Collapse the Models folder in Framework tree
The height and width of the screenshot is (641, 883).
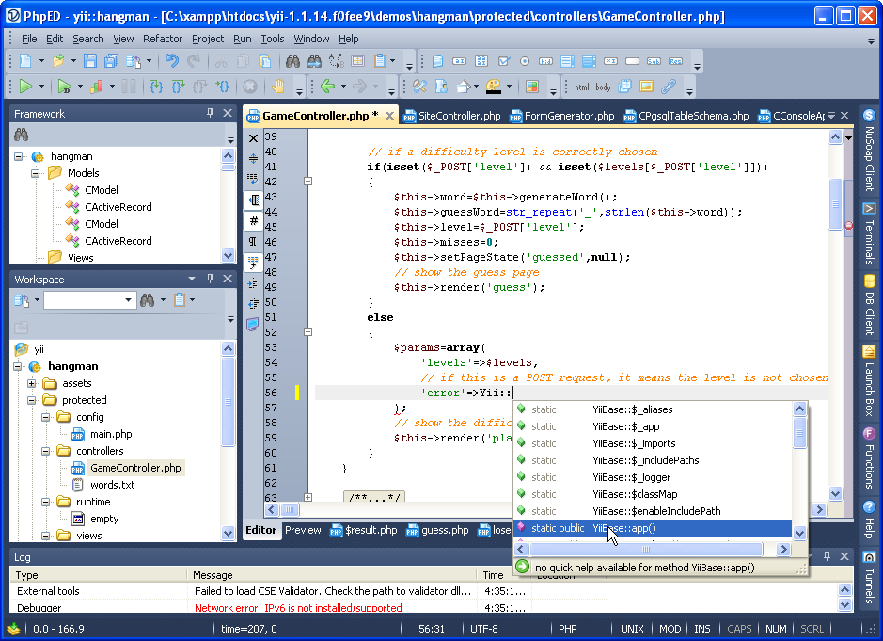coord(36,173)
